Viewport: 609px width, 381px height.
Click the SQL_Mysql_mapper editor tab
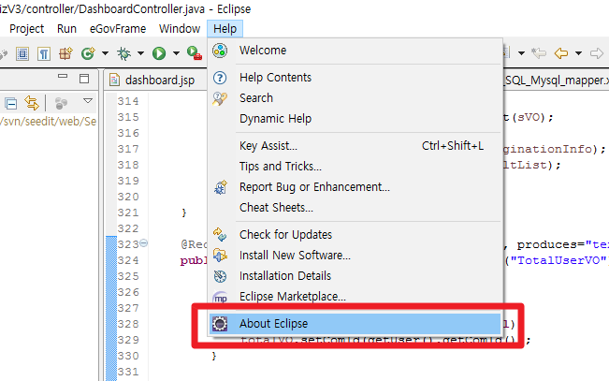point(557,81)
